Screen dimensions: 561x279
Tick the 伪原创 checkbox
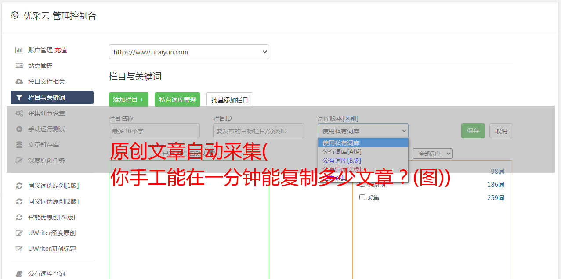click(362, 184)
